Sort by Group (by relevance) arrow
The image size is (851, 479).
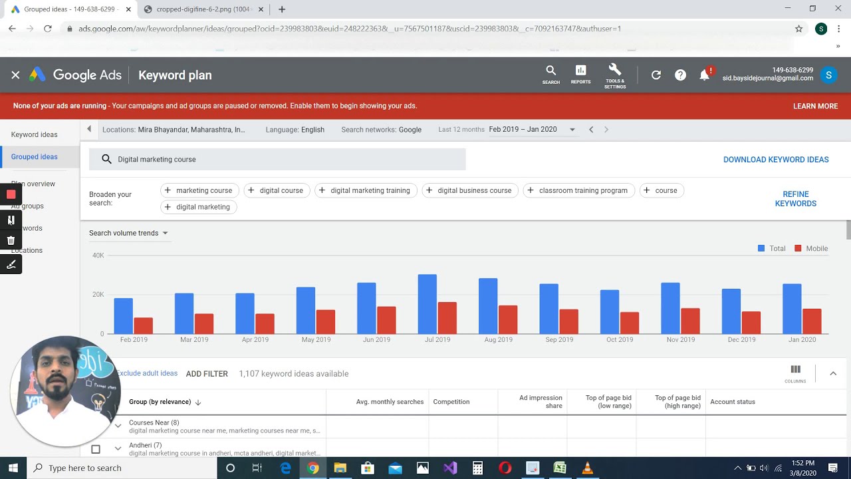pos(198,402)
